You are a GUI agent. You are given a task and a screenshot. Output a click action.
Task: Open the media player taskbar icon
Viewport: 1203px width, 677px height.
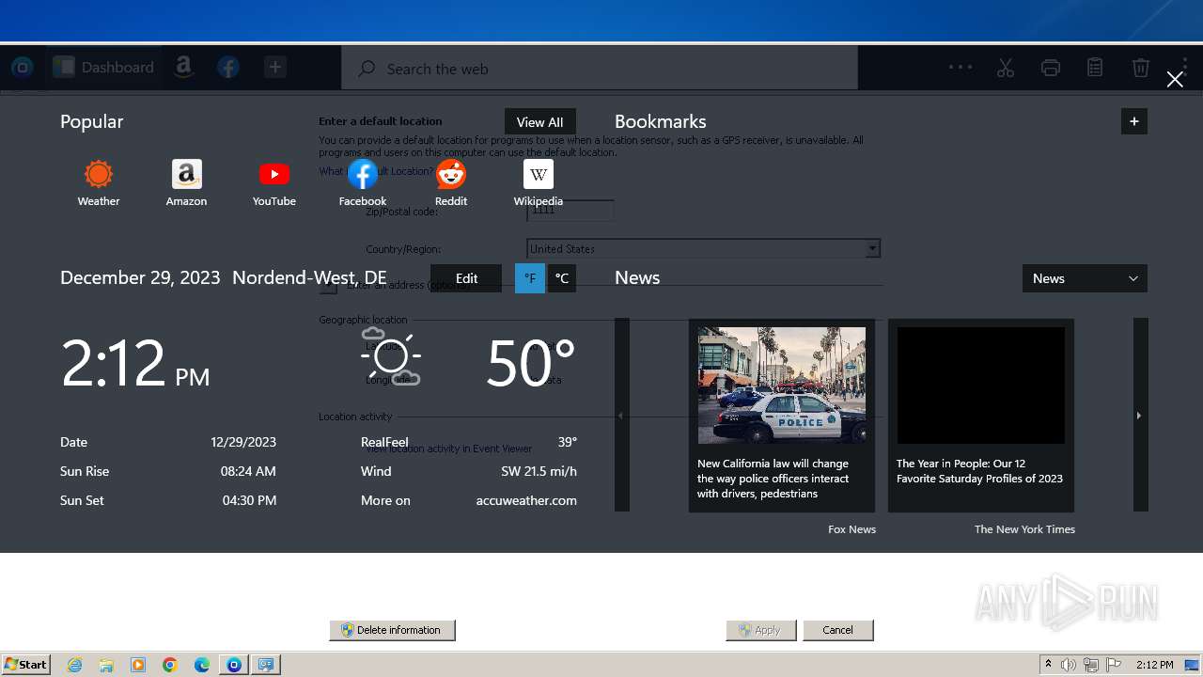click(x=138, y=665)
